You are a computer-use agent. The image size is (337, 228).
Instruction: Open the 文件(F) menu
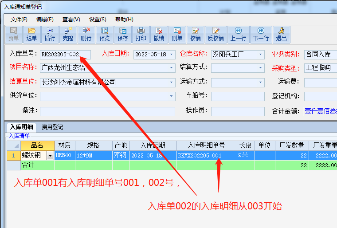click(19, 20)
